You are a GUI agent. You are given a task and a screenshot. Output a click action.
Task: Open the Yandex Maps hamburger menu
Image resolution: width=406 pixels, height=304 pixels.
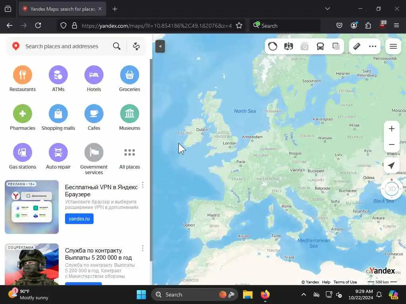point(393,47)
